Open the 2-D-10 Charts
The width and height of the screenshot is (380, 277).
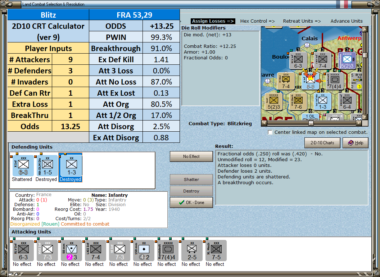coord(322,143)
